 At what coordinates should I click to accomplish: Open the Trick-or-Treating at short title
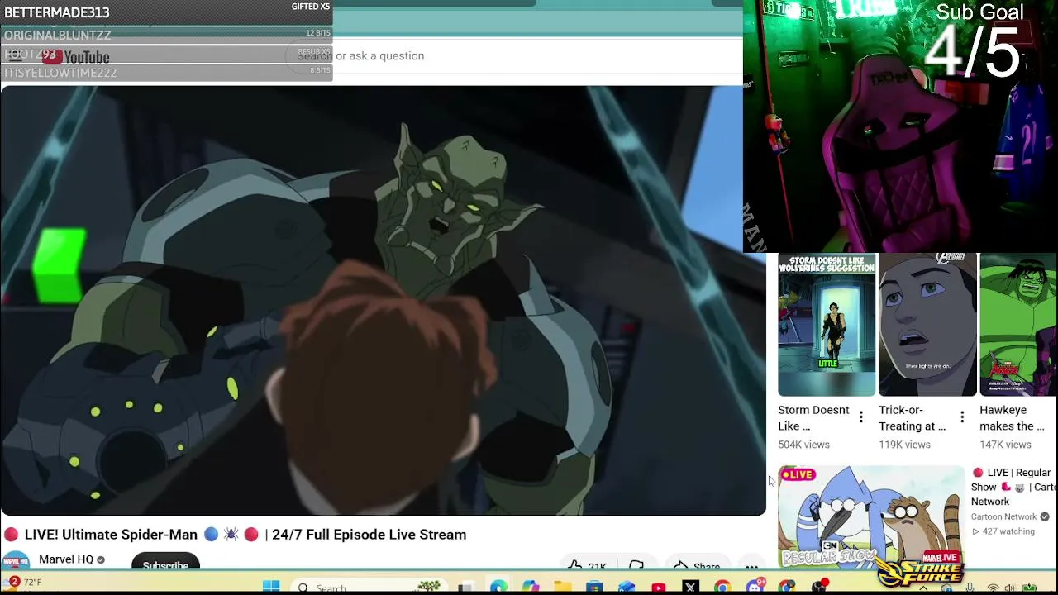coord(913,418)
